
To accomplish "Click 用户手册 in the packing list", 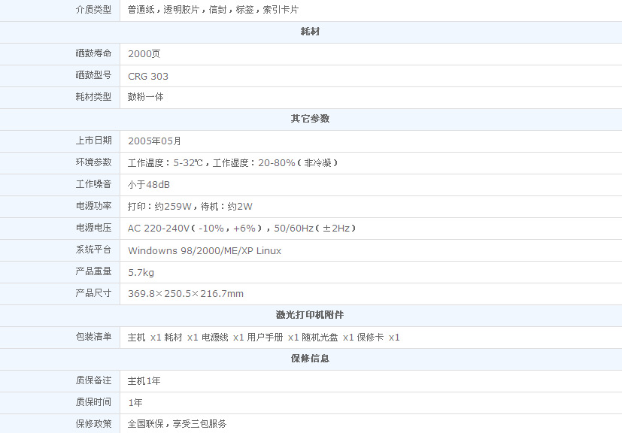I will pos(265,338).
